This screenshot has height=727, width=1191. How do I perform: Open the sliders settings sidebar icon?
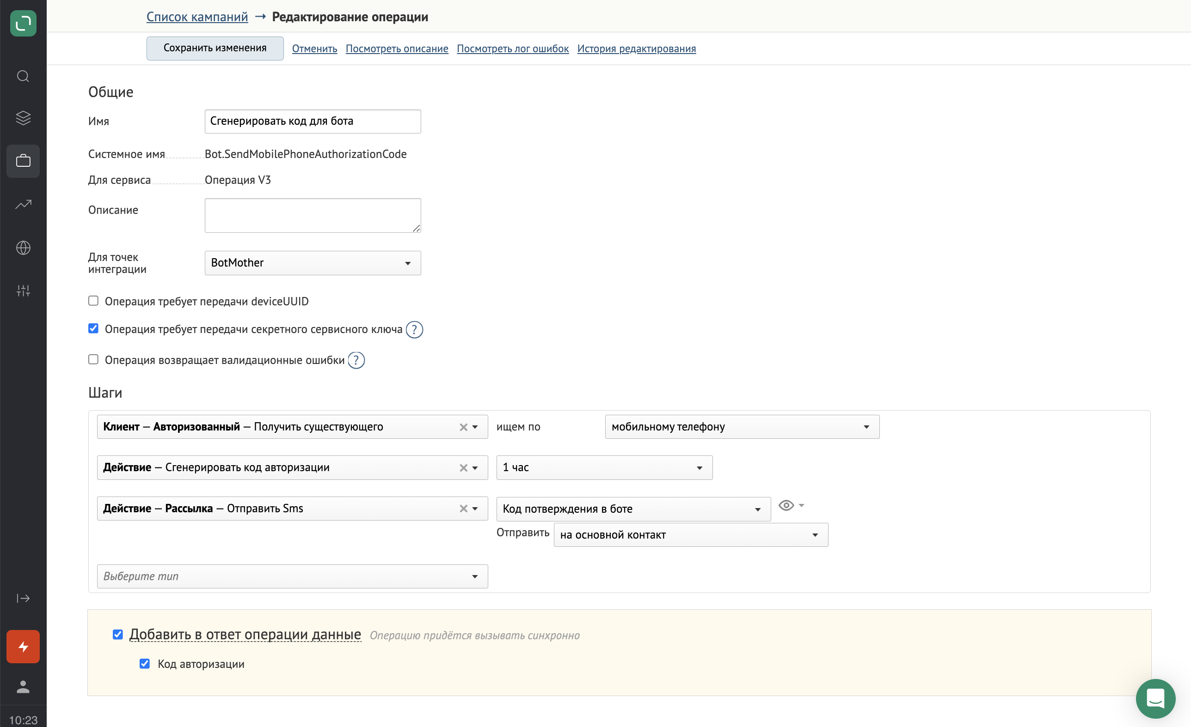(23, 291)
